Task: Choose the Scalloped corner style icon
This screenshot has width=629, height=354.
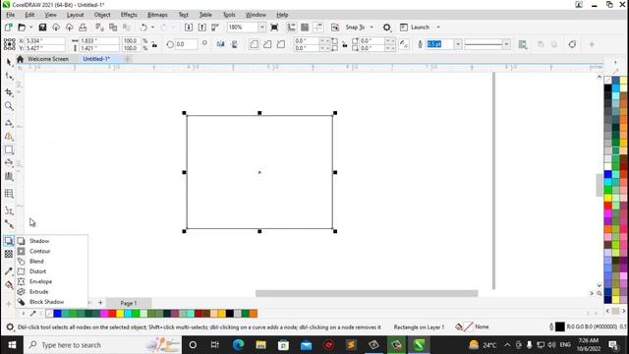Action: click(x=267, y=44)
